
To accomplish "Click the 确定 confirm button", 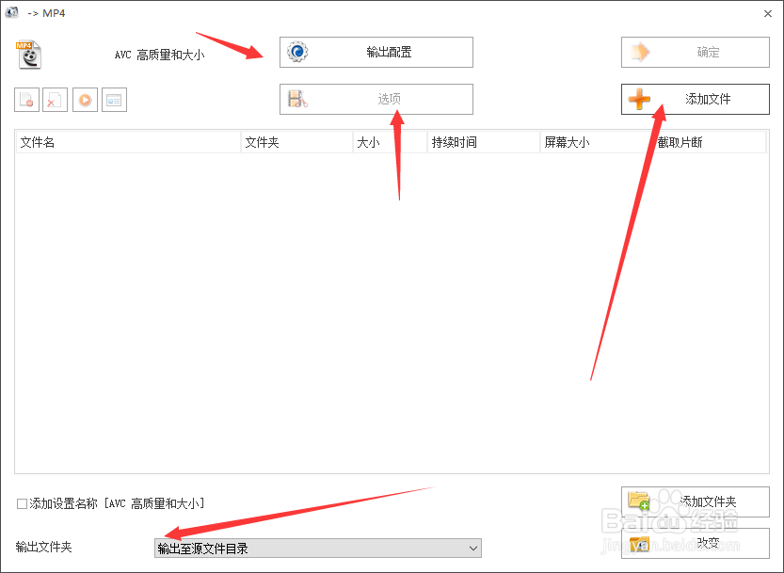I will (x=695, y=52).
